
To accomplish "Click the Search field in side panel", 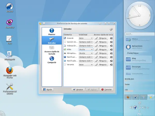I will coord(139,34).
